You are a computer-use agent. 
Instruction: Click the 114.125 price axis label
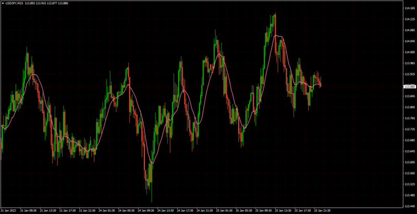click(x=409, y=19)
